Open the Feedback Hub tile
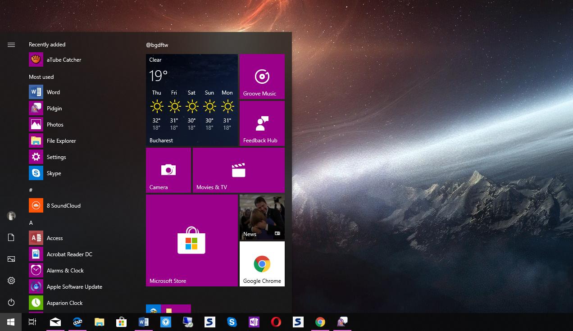Viewport: 573px width, 331px height. pyautogui.click(x=262, y=123)
